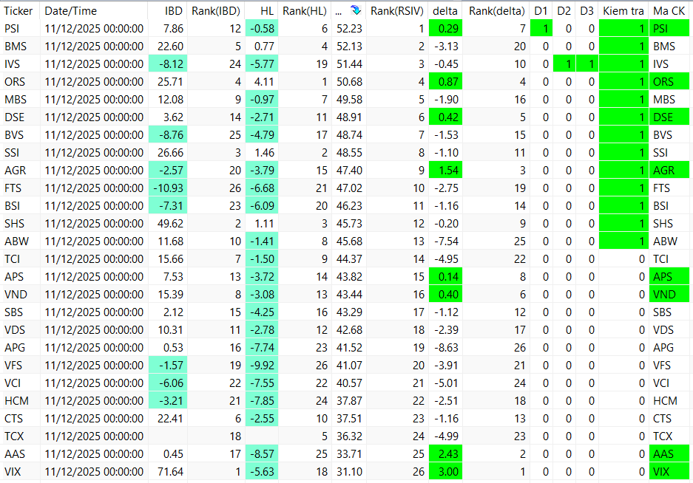
Task: Click the green delta value 2.43
Action: pos(445,454)
